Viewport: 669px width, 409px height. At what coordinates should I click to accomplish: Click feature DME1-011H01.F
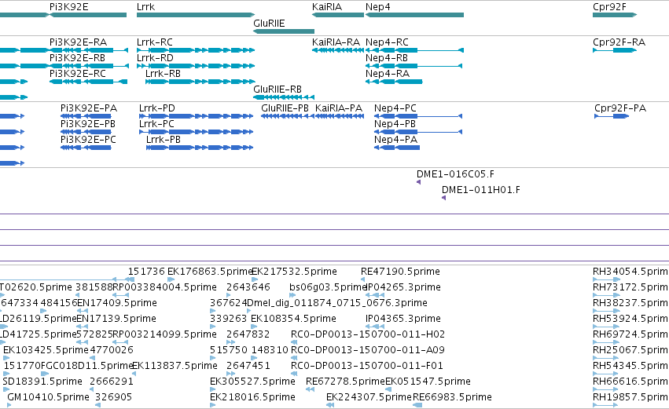(x=481, y=190)
